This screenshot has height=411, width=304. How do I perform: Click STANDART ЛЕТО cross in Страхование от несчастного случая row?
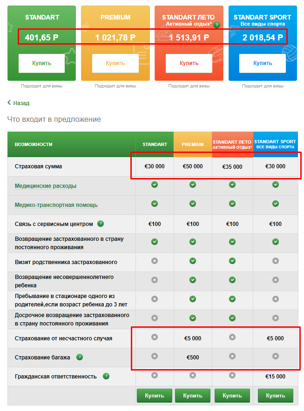coord(232,337)
